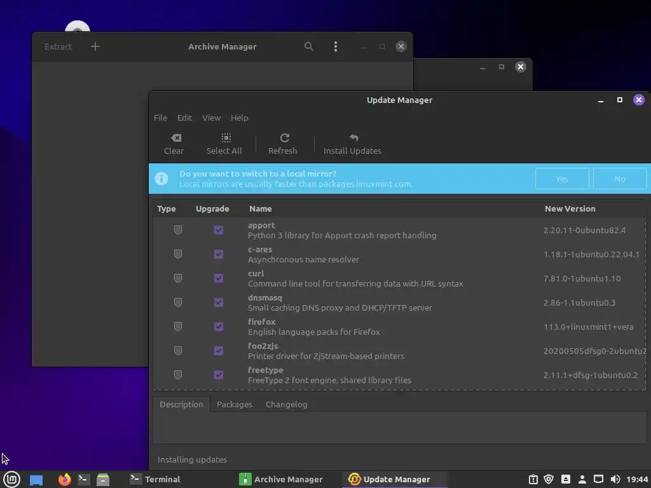
Task: Click the user icon in system tray
Action: tap(582, 479)
